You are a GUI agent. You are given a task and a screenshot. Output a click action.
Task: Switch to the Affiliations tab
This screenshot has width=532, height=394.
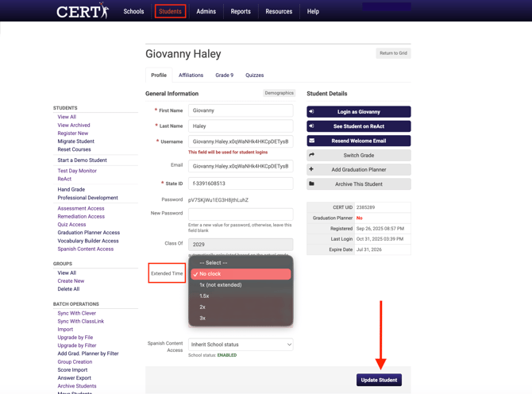(191, 75)
